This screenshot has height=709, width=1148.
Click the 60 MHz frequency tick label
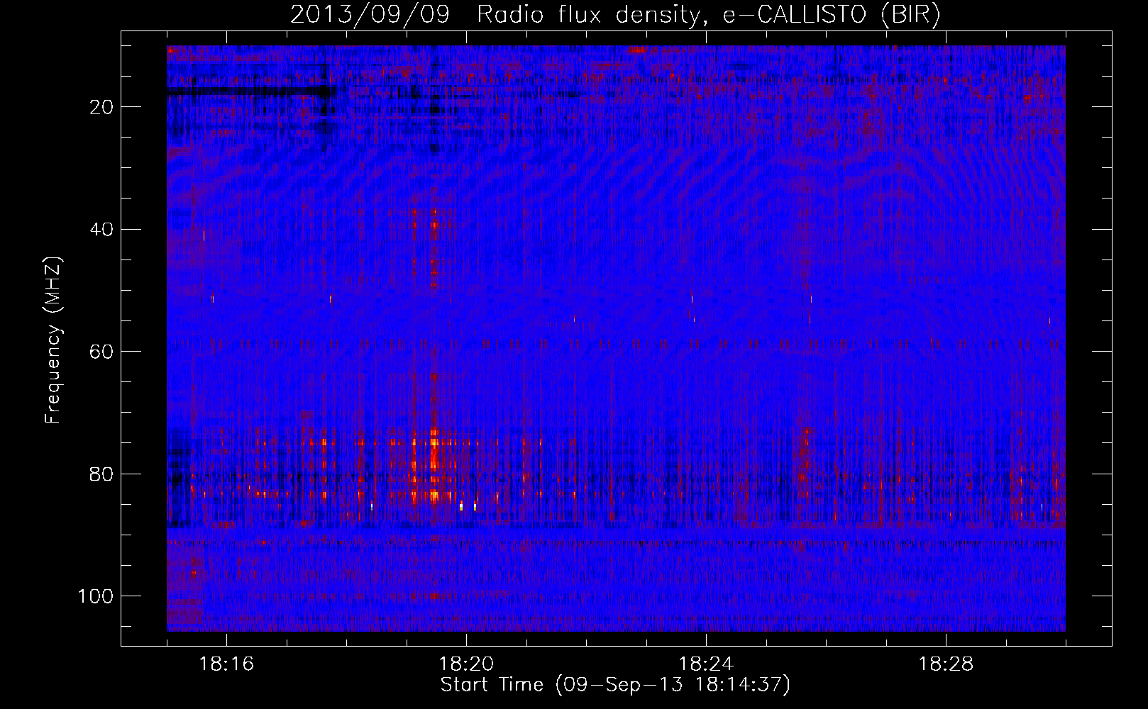[x=102, y=352]
